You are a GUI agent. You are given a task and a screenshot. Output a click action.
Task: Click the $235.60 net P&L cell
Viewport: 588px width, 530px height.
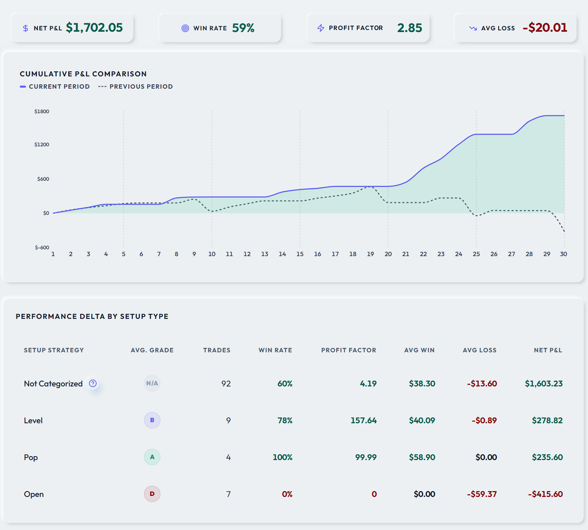(x=547, y=457)
